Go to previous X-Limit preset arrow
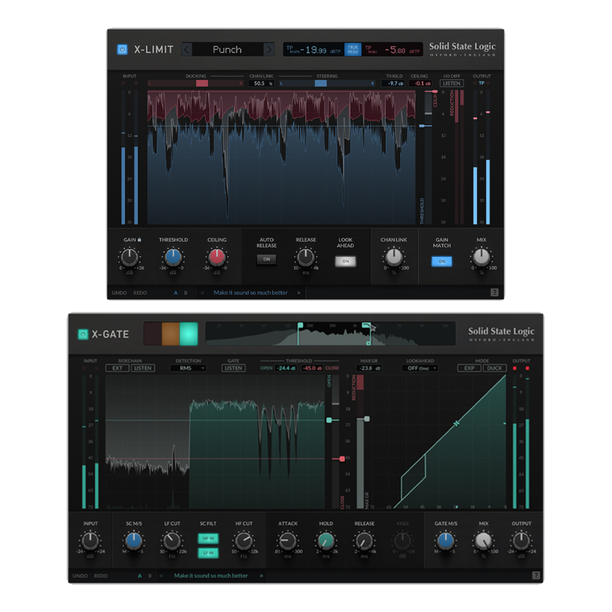This screenshot has width=612, height=612. (x=187, y=49)
